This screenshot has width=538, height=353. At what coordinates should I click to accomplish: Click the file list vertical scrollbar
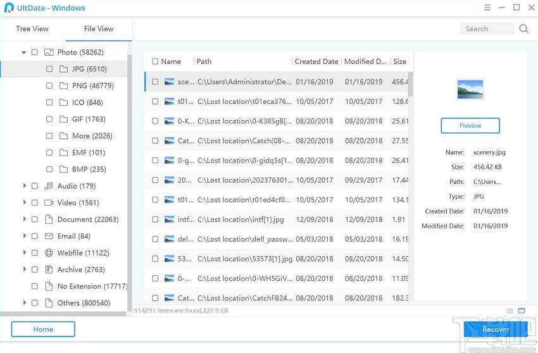point(410,84)
